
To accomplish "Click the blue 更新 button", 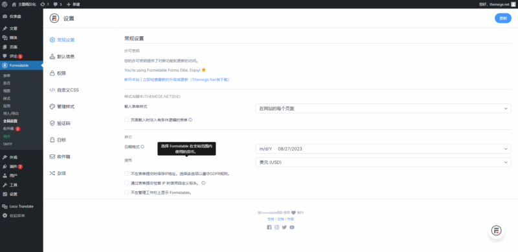I will (x=503, y=19).
